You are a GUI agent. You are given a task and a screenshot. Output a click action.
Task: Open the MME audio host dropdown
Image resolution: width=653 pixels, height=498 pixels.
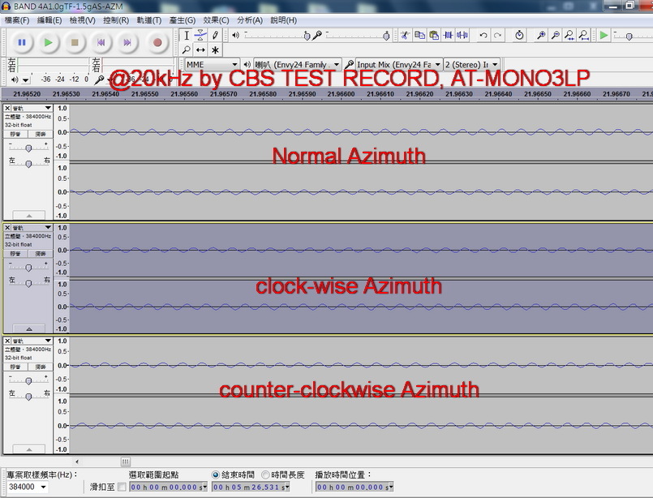point(212,65)
